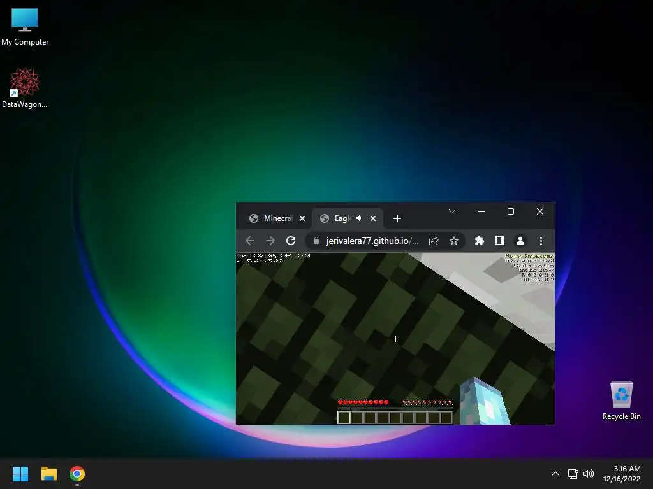Close the Eagle tab

pos(373,218)
